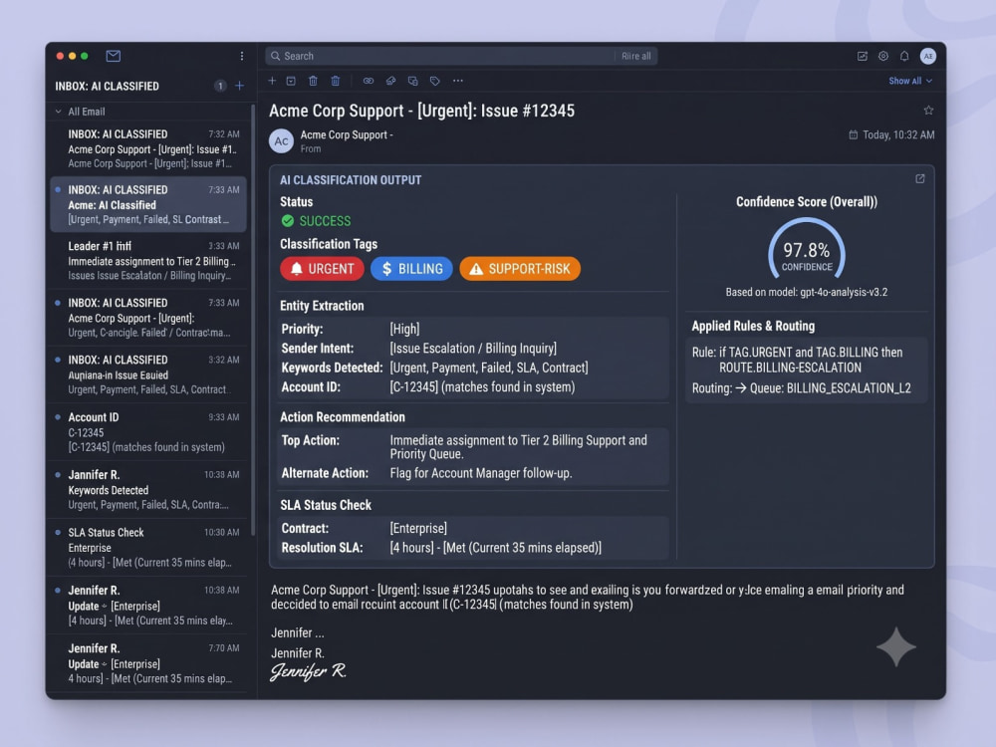Click the search magnifier icon

tap(275, 56)
